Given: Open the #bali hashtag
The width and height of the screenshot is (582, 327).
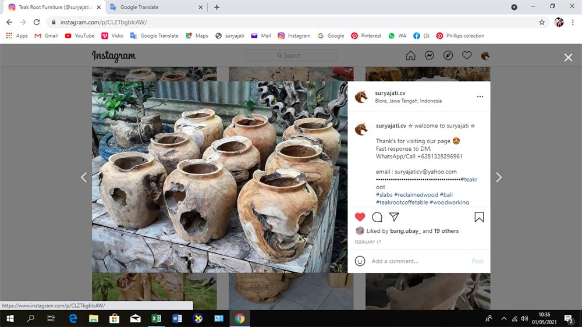Looking at the screenshot, I should click(x=446, y=194).
